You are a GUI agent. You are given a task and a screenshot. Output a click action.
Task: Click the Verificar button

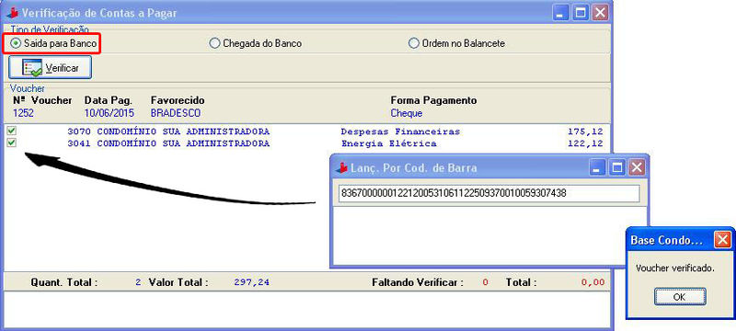[x=51, y=68]
